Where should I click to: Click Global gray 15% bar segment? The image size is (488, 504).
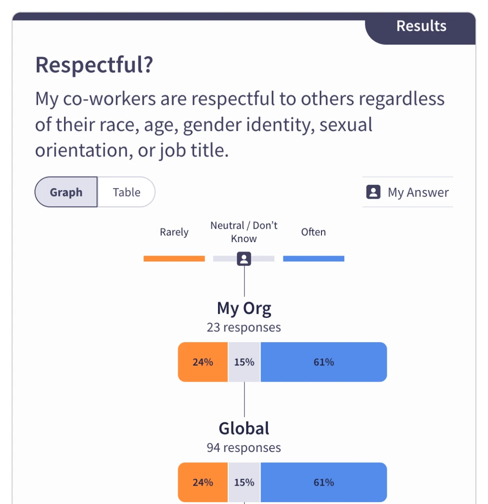tap(244, 482)
